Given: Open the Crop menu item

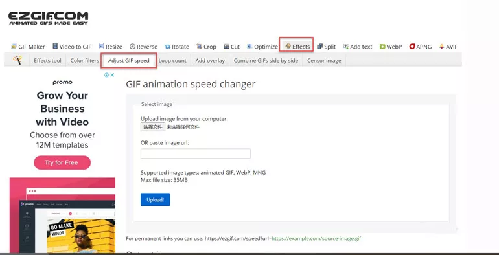Looking at the screenshot, I should point(206,47).
